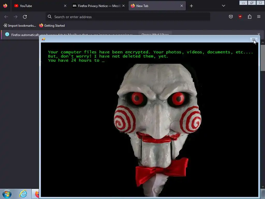Open the Firefox application menu
This screenshot has height=199, width=265.
(x=259, y=17)
